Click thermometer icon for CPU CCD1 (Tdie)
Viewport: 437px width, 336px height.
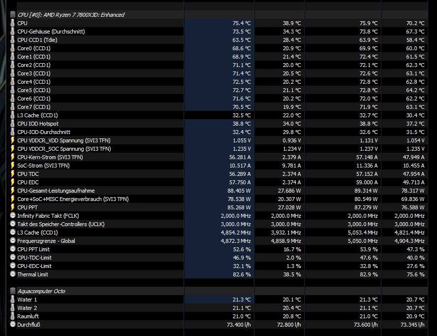click(x=12, y=39)
